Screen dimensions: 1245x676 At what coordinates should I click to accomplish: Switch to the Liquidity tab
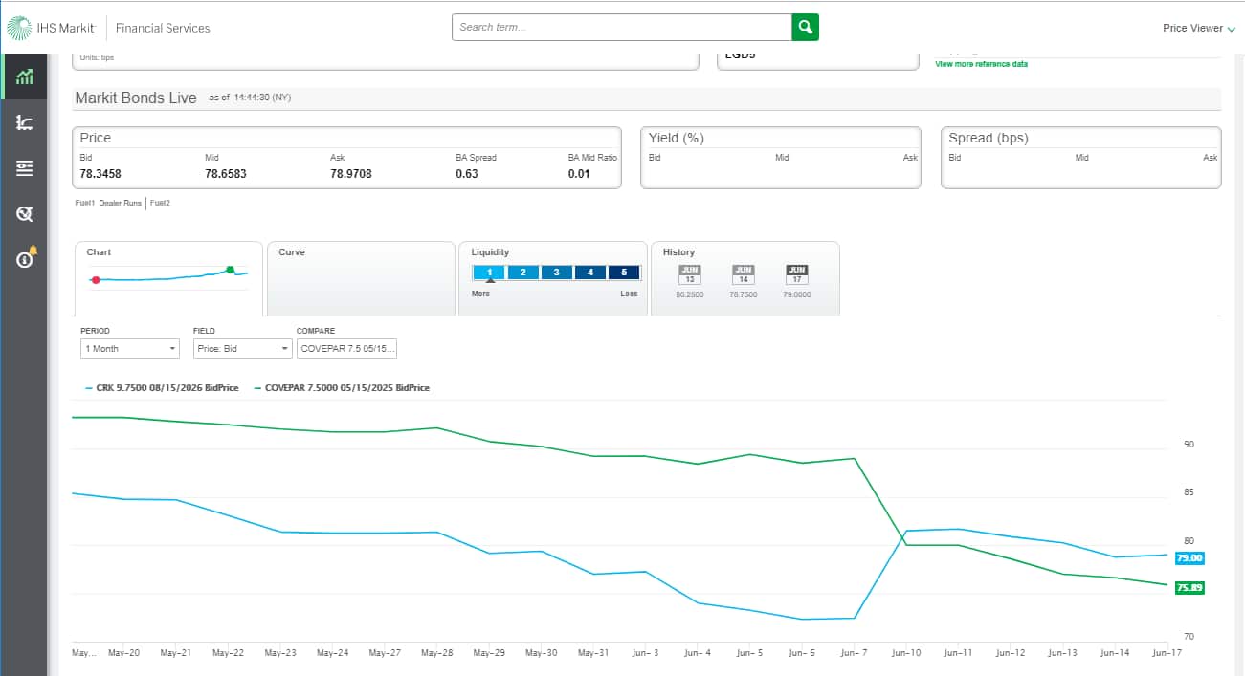pyautogui.click(x=553, y=278)
